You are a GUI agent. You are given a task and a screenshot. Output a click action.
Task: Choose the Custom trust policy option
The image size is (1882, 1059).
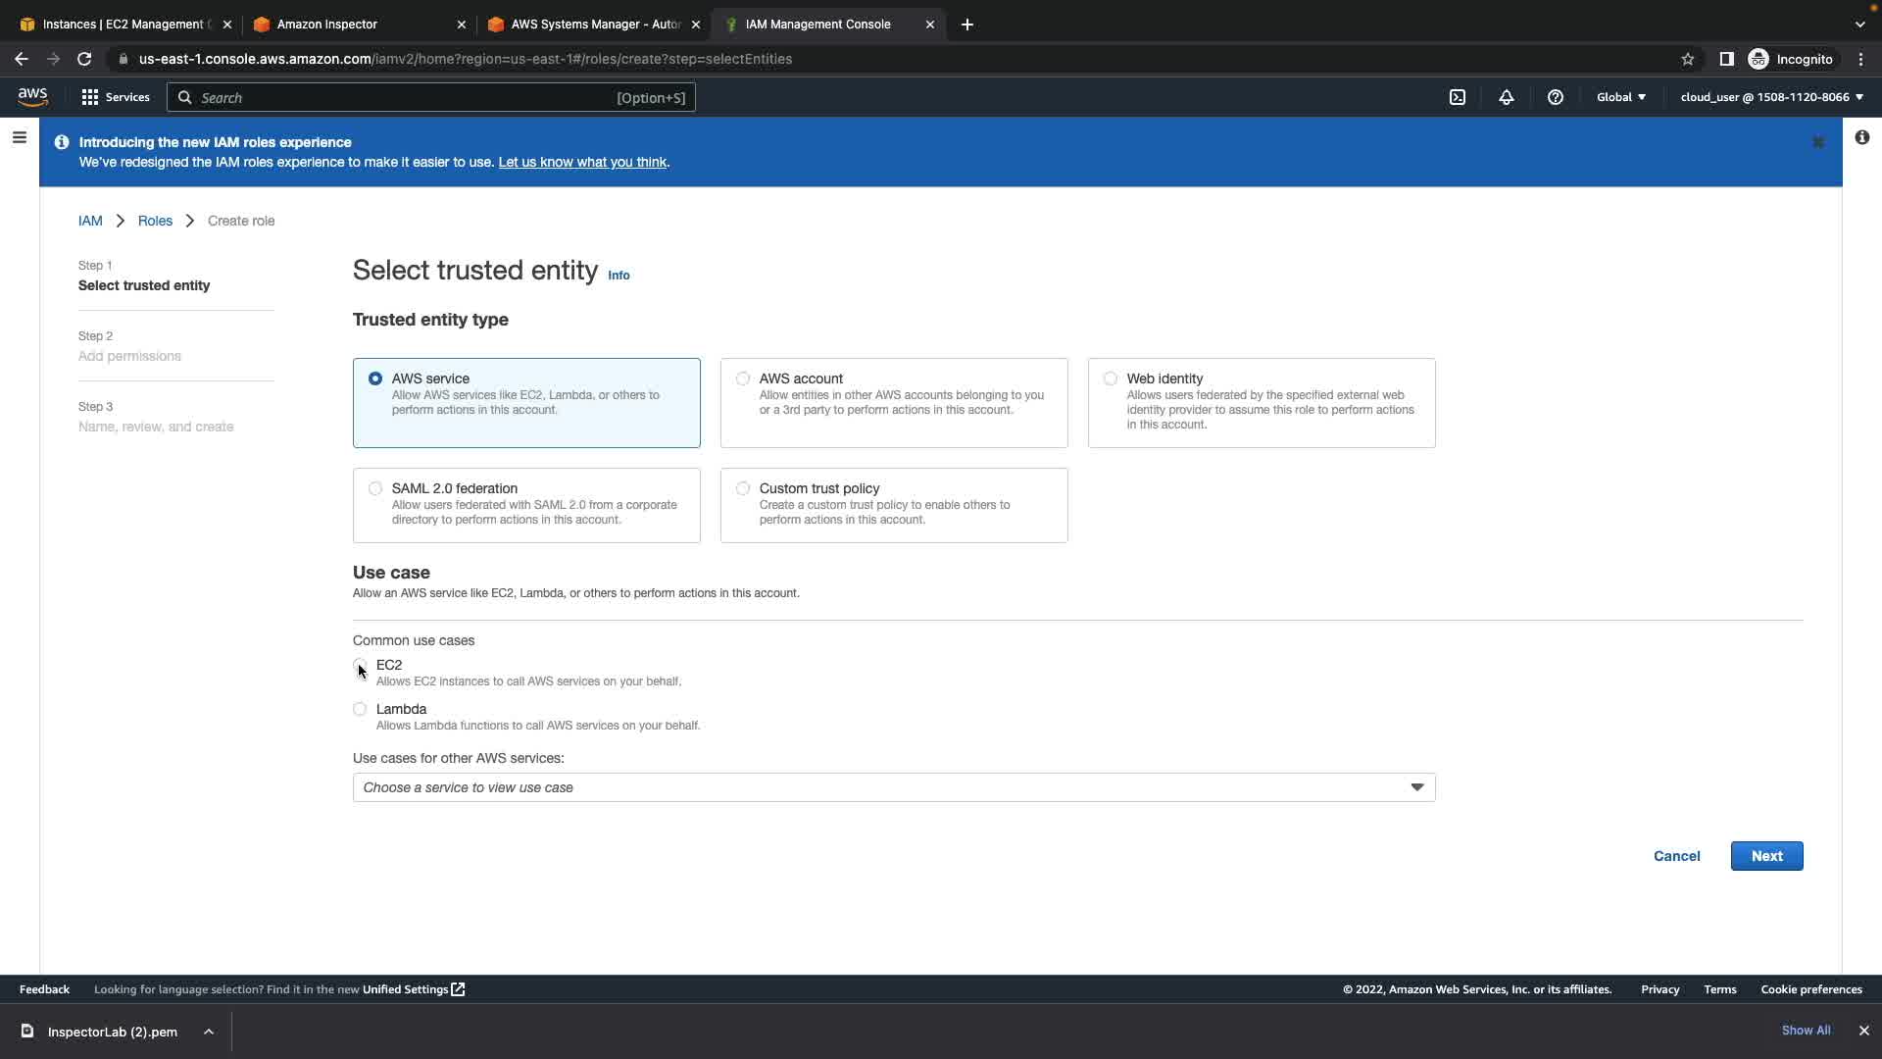743,488
